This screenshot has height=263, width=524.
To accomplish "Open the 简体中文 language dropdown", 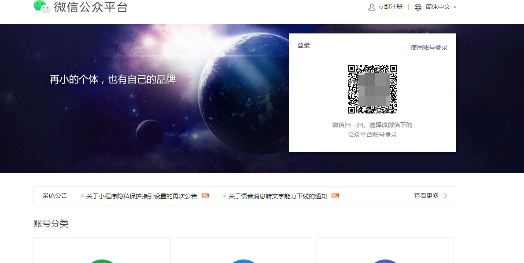I will pos(440,7).
